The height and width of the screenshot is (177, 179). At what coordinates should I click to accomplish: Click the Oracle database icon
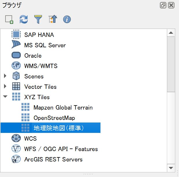pyautogui.click(x=16, y=55)
